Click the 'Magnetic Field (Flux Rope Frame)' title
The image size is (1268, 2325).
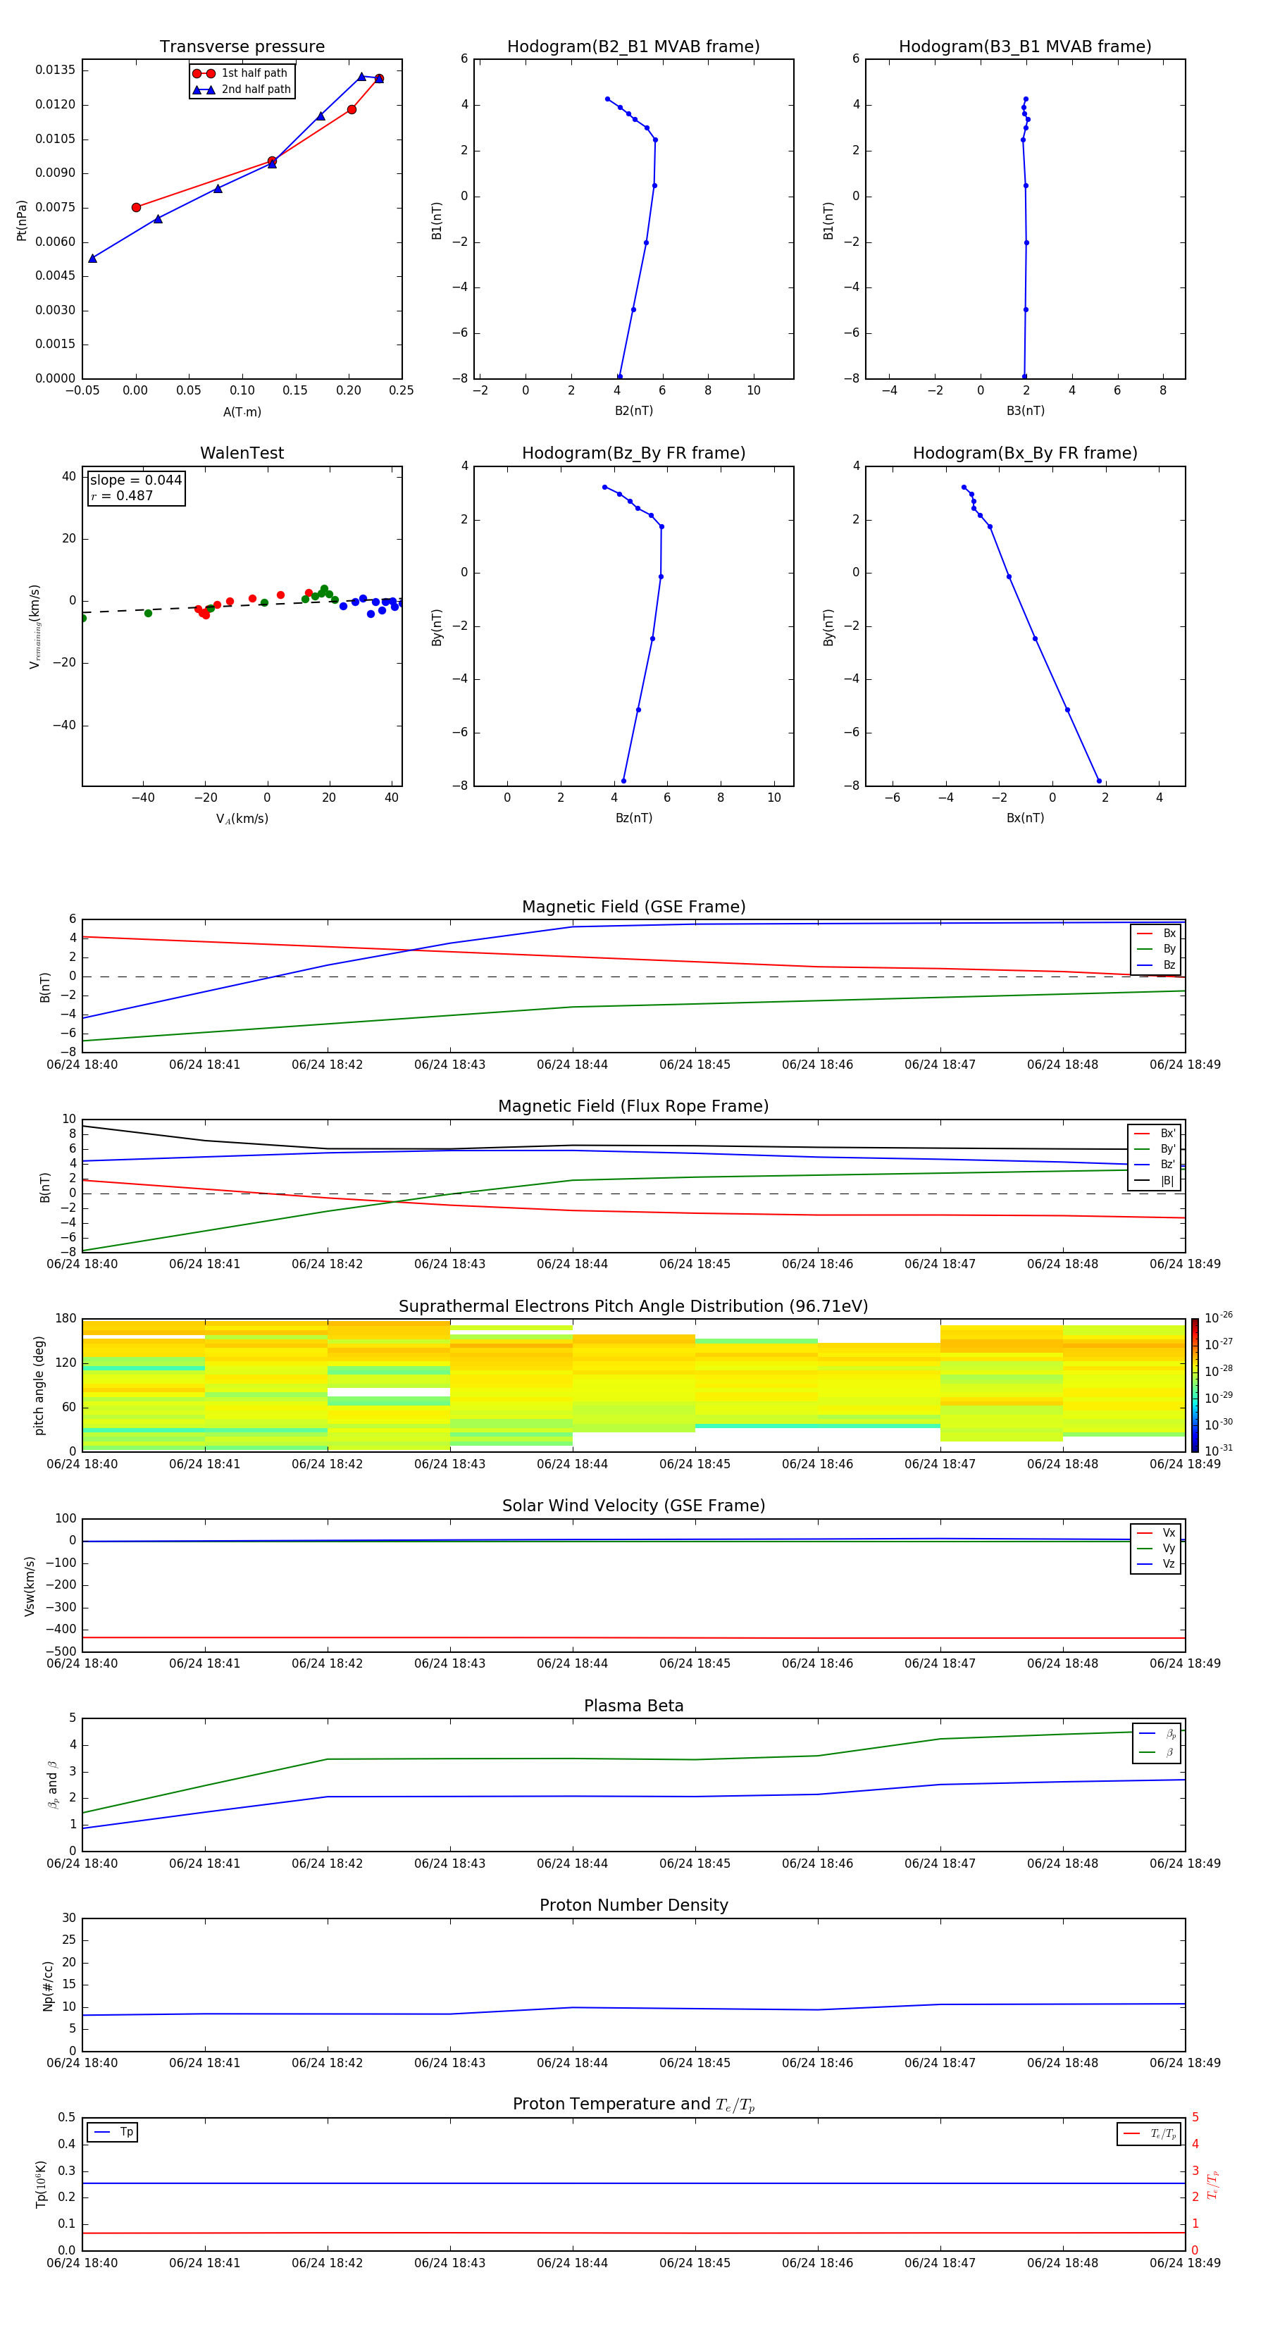pyautogui.click(x=633, y=1107)
